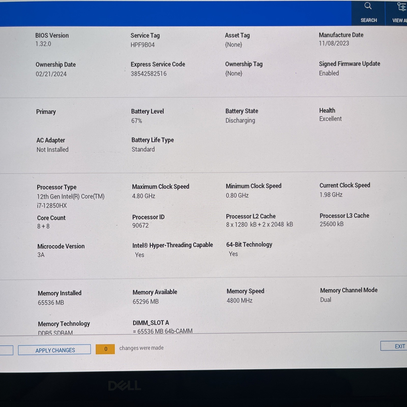Click Ownership Tag value {None}
407x407 pixels.
coord(234,74)
